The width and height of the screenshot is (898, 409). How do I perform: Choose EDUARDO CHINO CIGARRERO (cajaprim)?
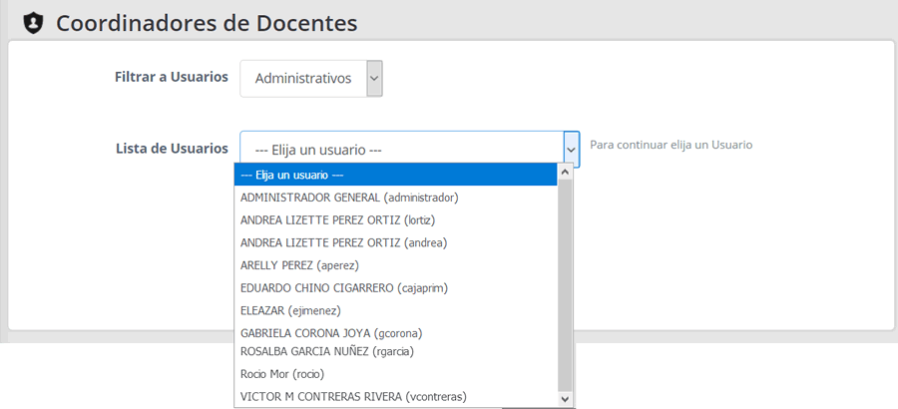pyautogui.click(x=344, y=288)
